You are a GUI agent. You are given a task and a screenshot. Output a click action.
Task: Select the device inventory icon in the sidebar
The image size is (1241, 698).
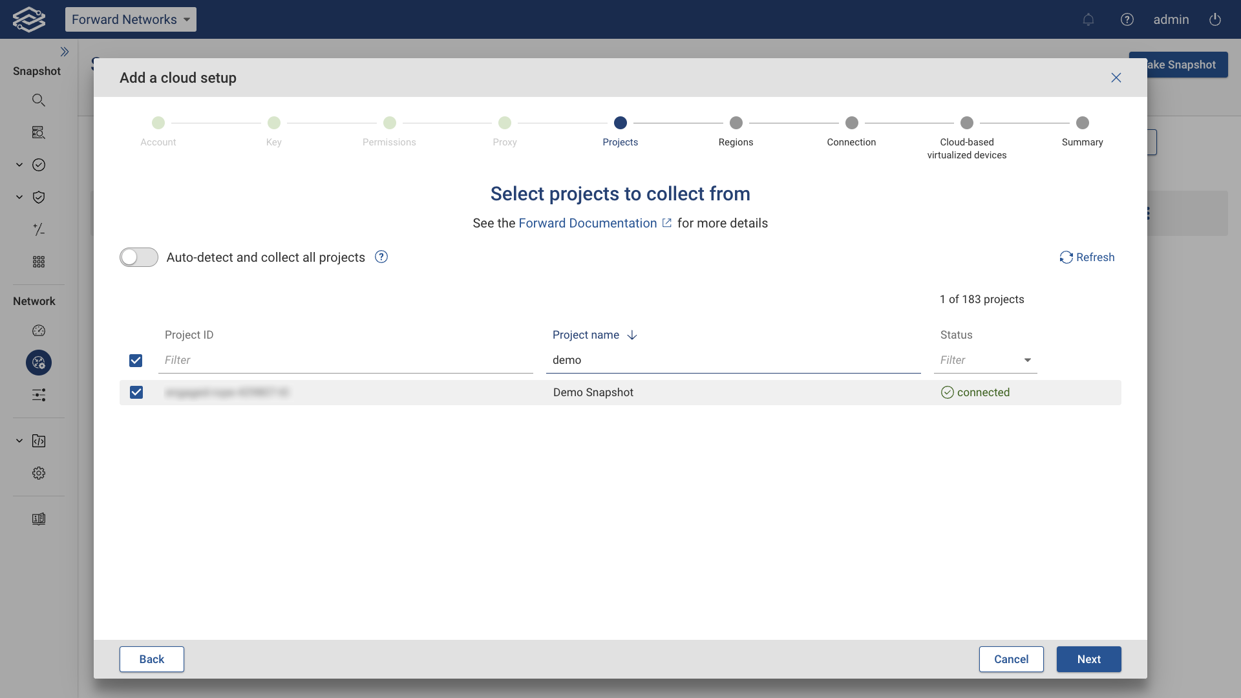[x=39, y=132]
